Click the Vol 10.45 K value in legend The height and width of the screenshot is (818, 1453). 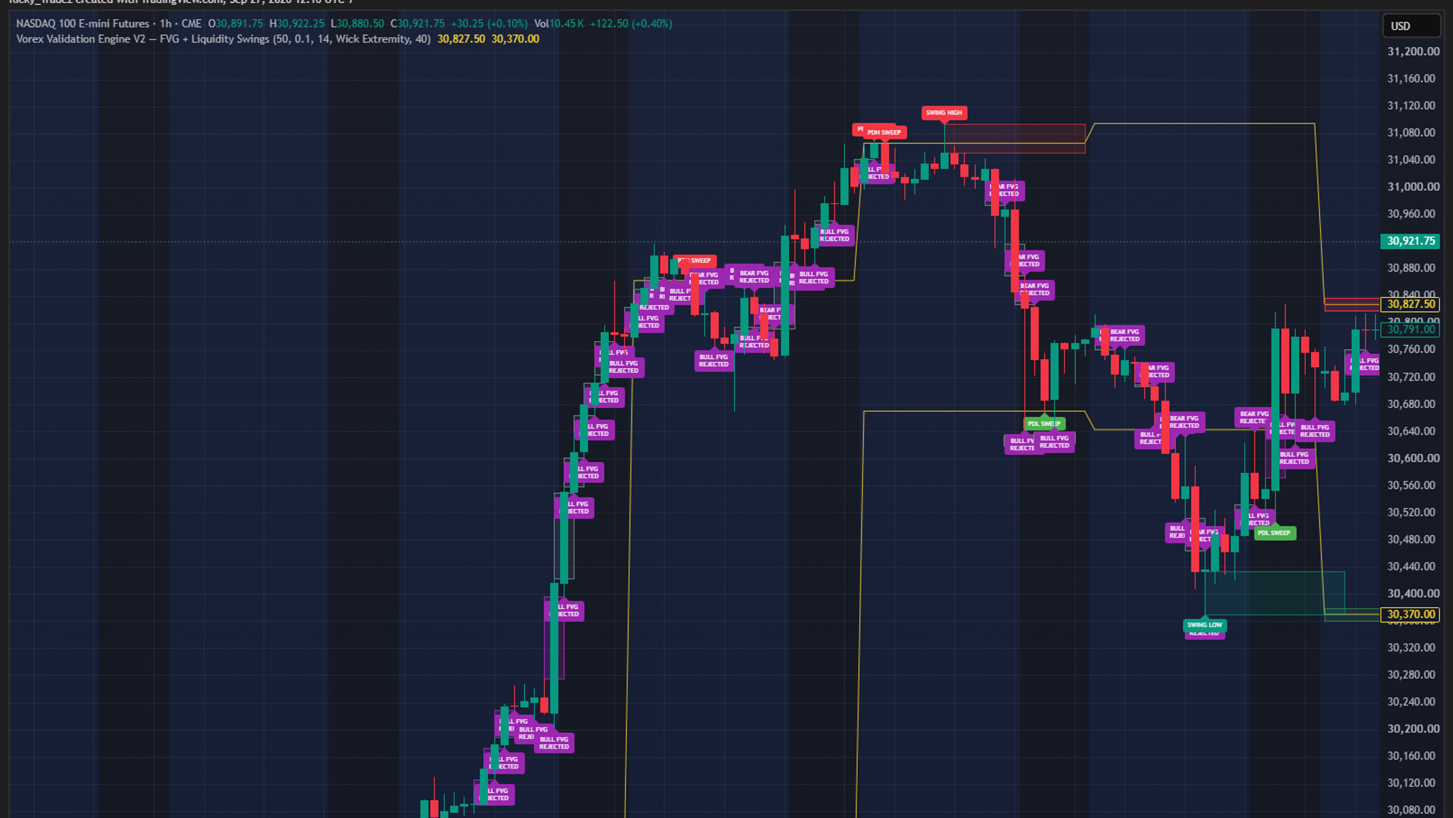click(x=559, y=24)
